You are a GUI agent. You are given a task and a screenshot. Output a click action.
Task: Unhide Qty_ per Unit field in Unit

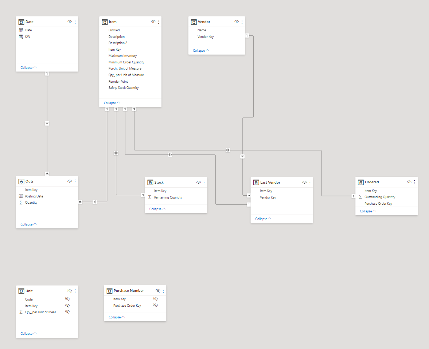coord(67,312)
